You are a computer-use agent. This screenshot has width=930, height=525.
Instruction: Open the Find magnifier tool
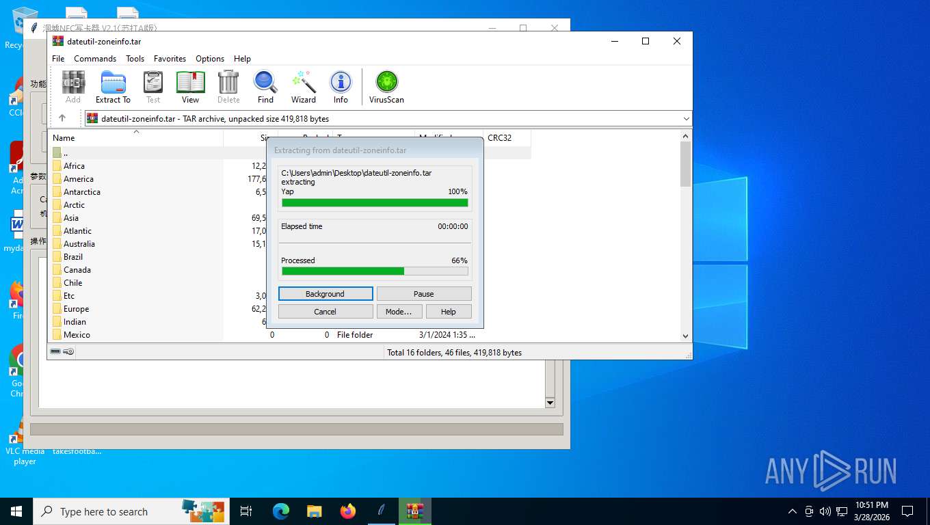pos(265,87)
